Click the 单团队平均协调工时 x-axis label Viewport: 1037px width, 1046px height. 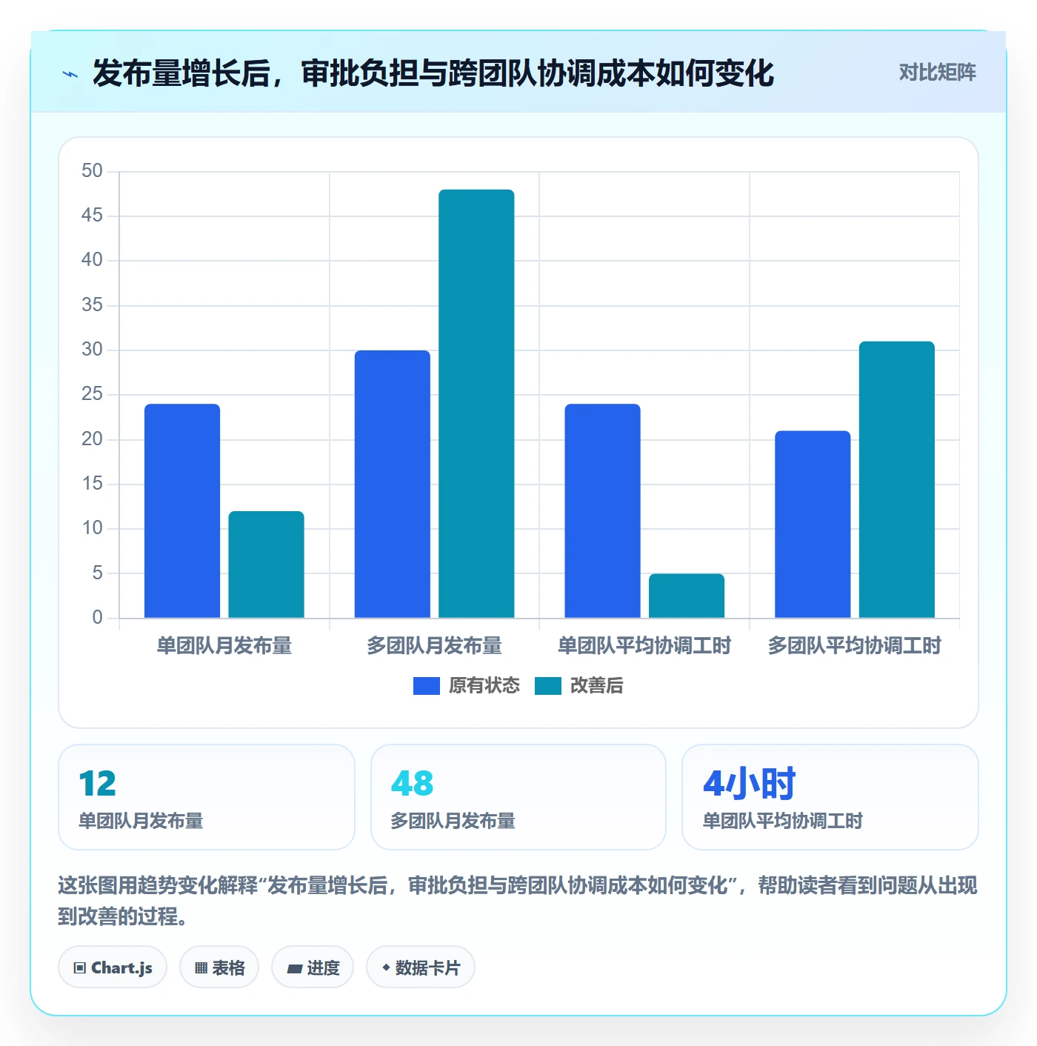[x=644, y=646]
